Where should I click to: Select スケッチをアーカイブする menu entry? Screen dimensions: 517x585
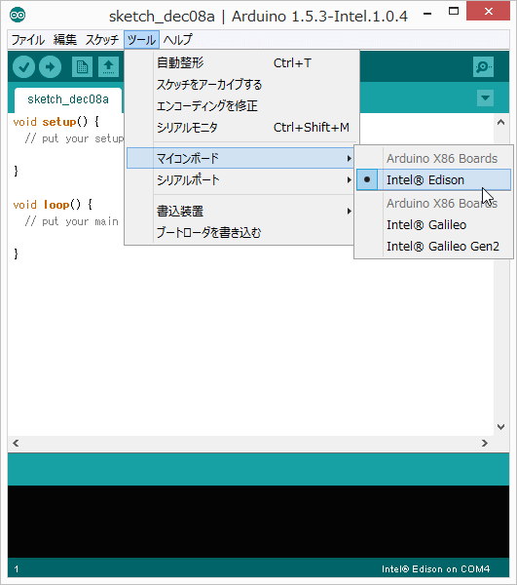coord(242,85)
